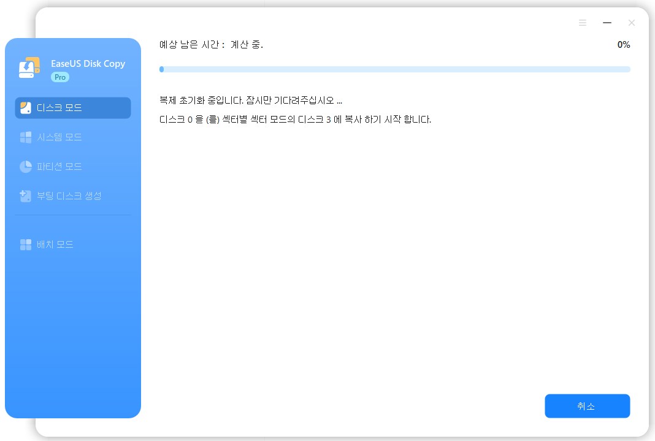
Task: Select 시스템 모드 label in sidebar
Action: (x=59, y=137)
